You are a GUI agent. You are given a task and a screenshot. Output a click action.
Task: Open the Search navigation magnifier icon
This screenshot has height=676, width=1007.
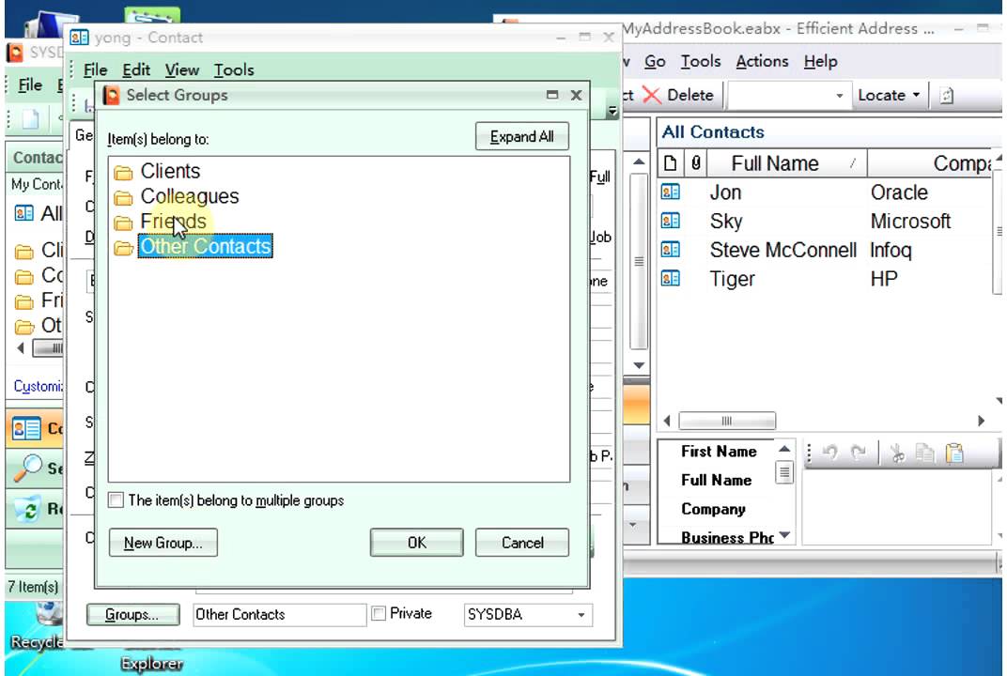pyautogui.click(x=26, y=468)
